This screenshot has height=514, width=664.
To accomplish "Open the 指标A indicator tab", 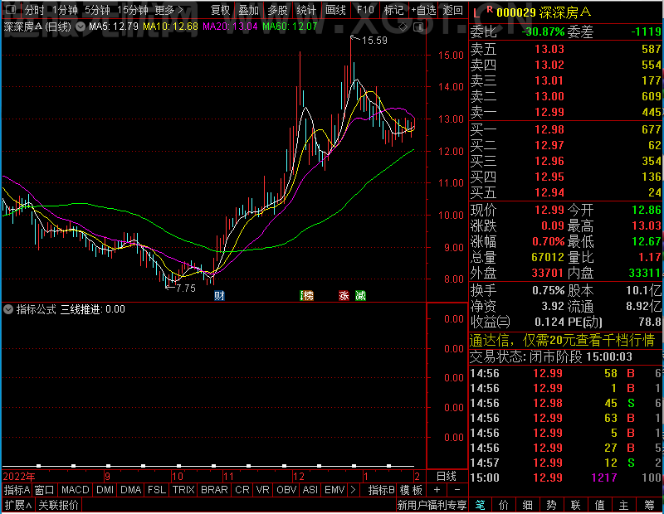I will coord(17,490).
